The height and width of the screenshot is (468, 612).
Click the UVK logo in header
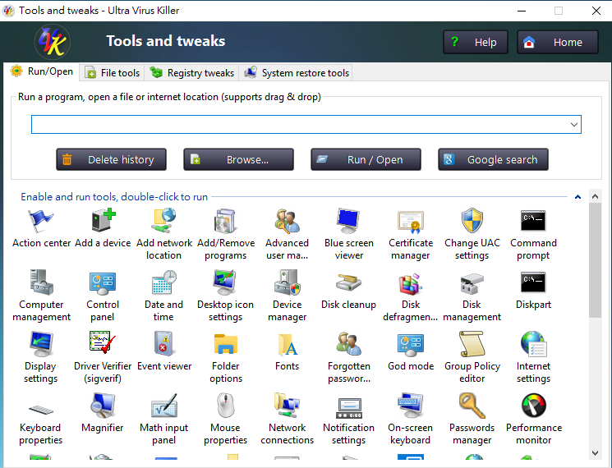(53, 42)
